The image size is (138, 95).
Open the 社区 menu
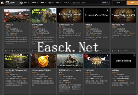pos(59,3)
